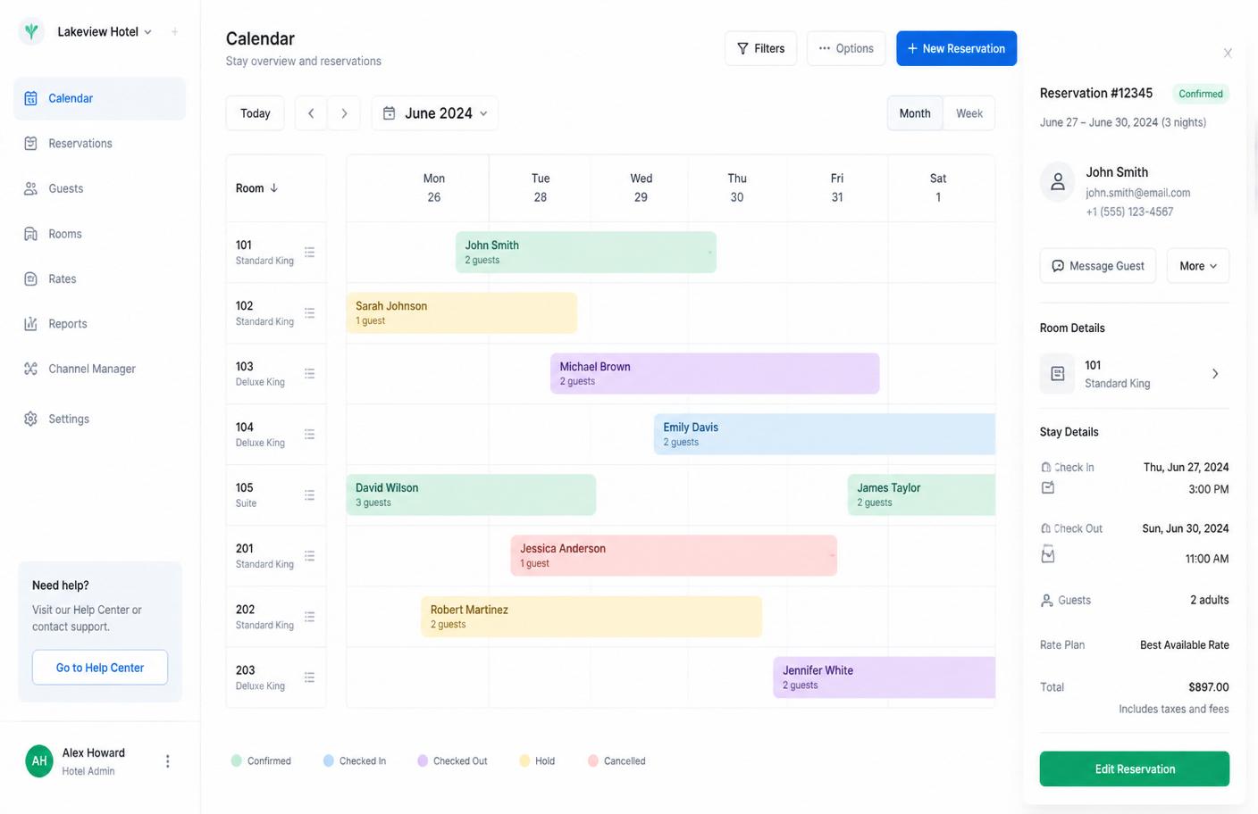The width and height of the screenshot is (1258, 814).
Task: Click john.smith@email.com email link
Action: [1137, 193]
